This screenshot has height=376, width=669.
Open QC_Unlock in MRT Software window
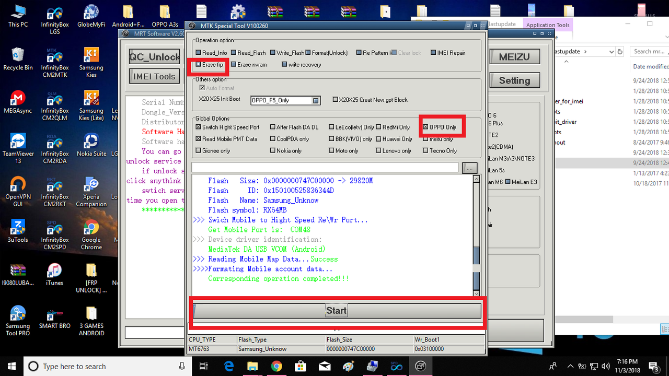point(154,57)
